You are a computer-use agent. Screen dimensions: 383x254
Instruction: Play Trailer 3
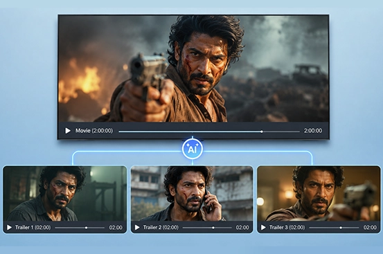pos(263,228)
